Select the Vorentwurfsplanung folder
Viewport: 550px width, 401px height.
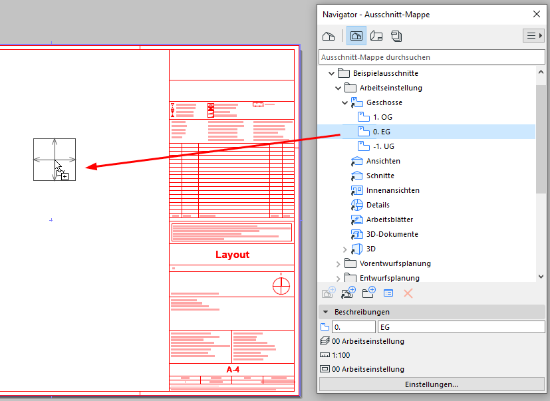point(395,264)
